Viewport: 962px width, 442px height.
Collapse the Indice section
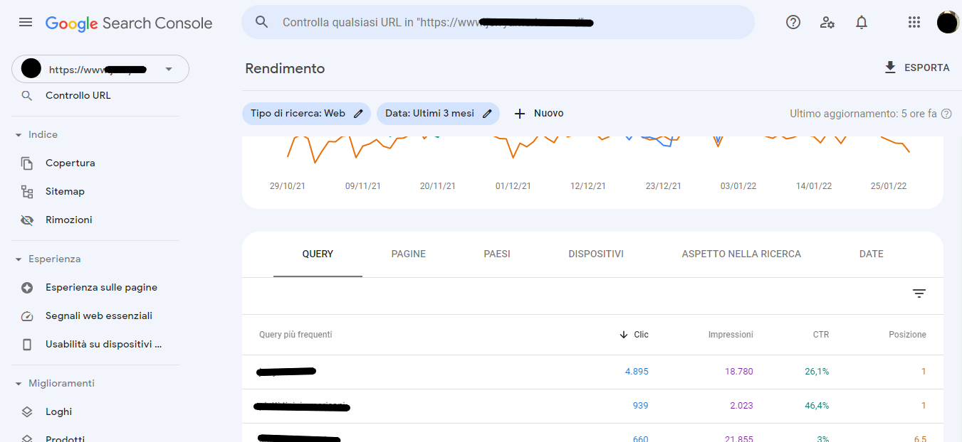[x=19, y=135]
